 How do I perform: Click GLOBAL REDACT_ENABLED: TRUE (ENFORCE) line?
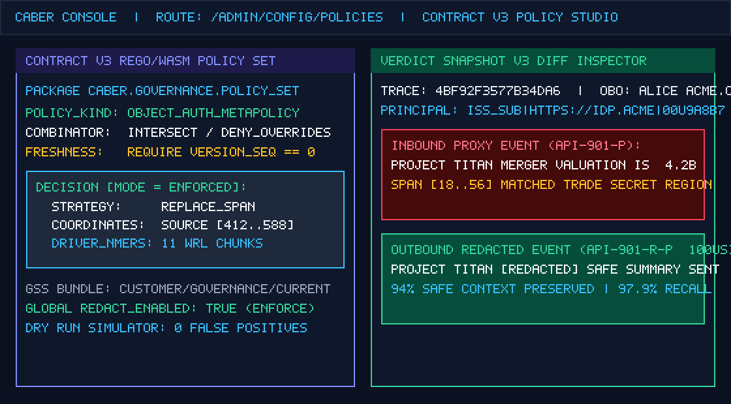pos(170,308)
